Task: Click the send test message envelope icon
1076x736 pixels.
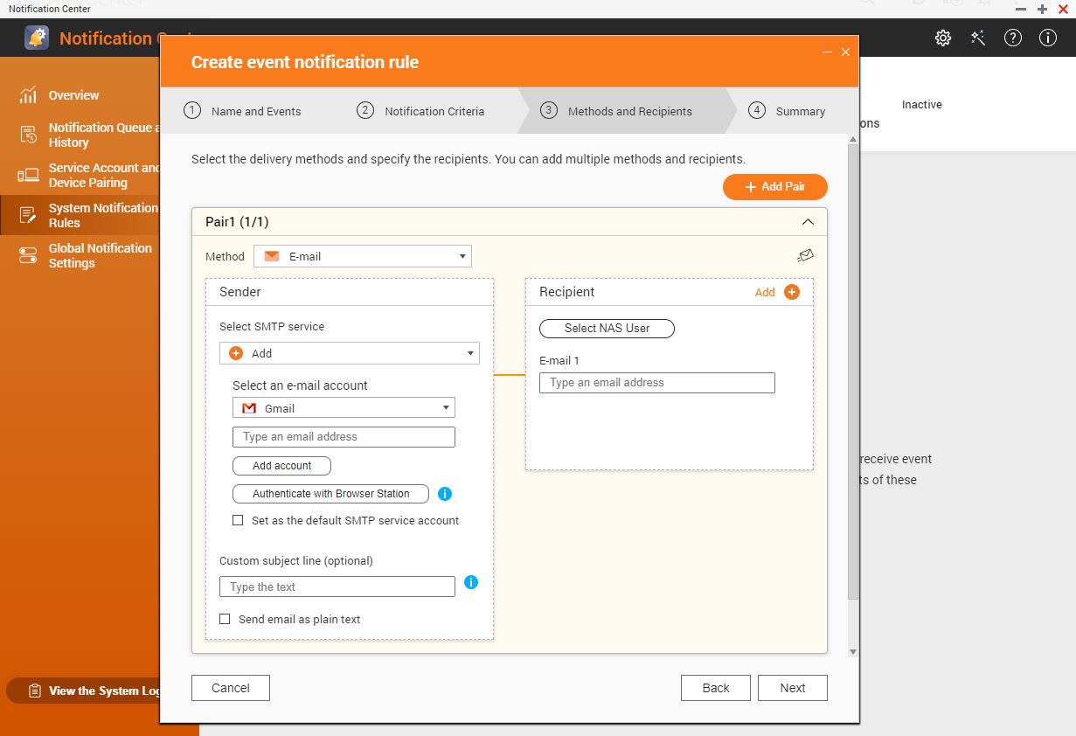Action: (805, 255)
